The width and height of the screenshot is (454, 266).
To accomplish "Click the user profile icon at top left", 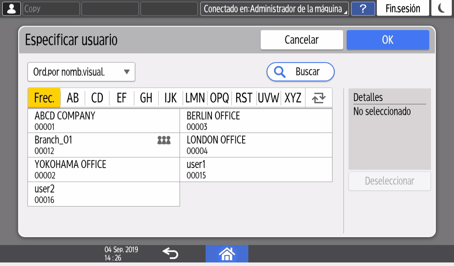I will click(x=11, y=8).
